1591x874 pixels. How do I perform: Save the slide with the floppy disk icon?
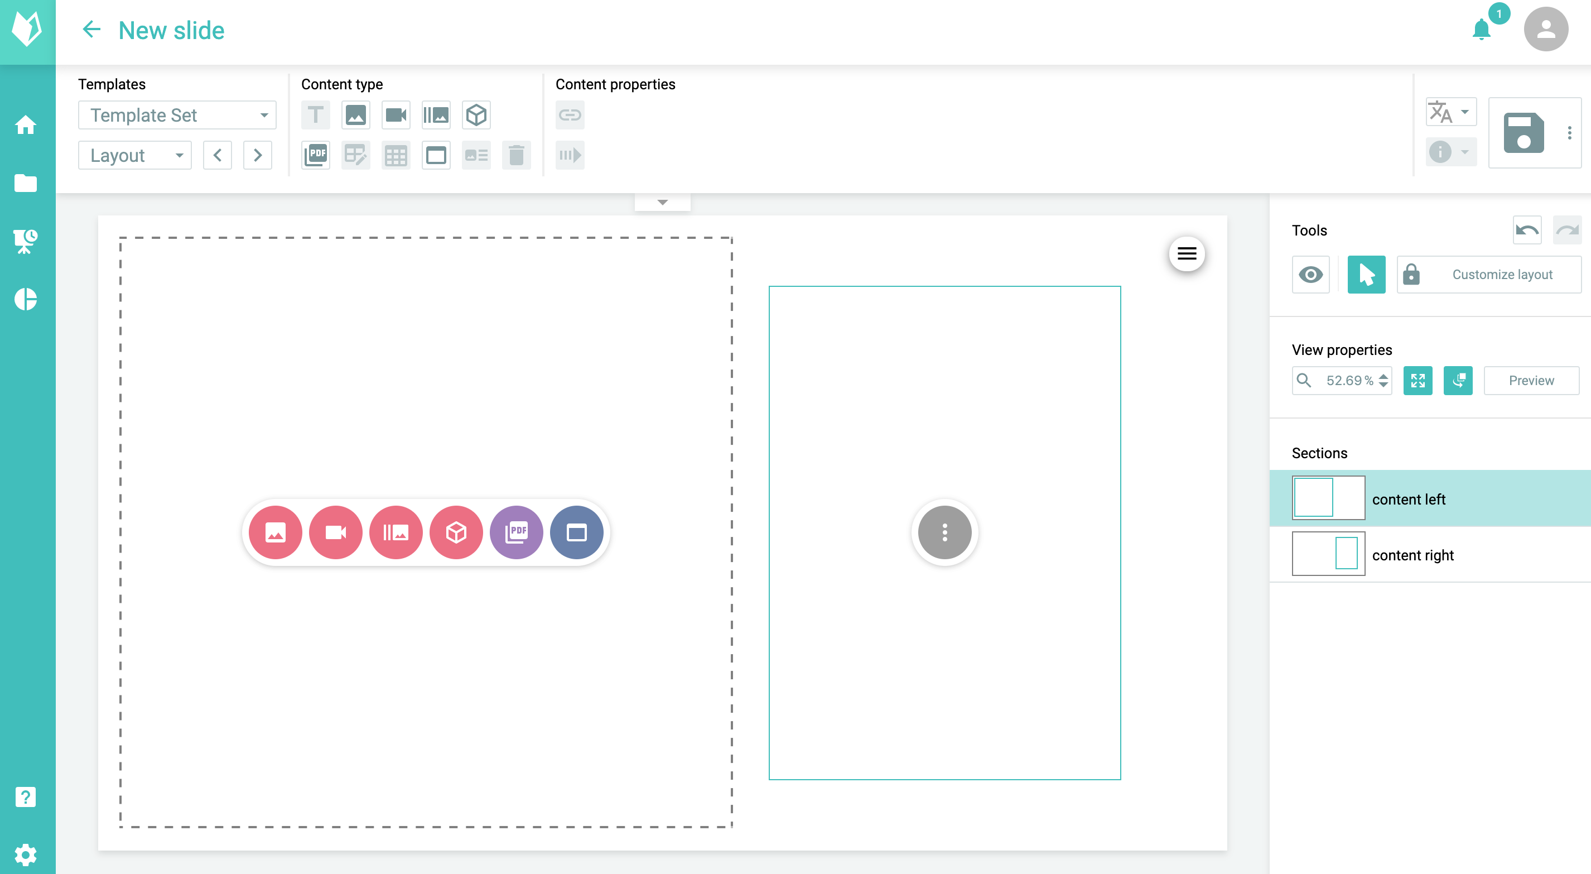(1523, 133)
